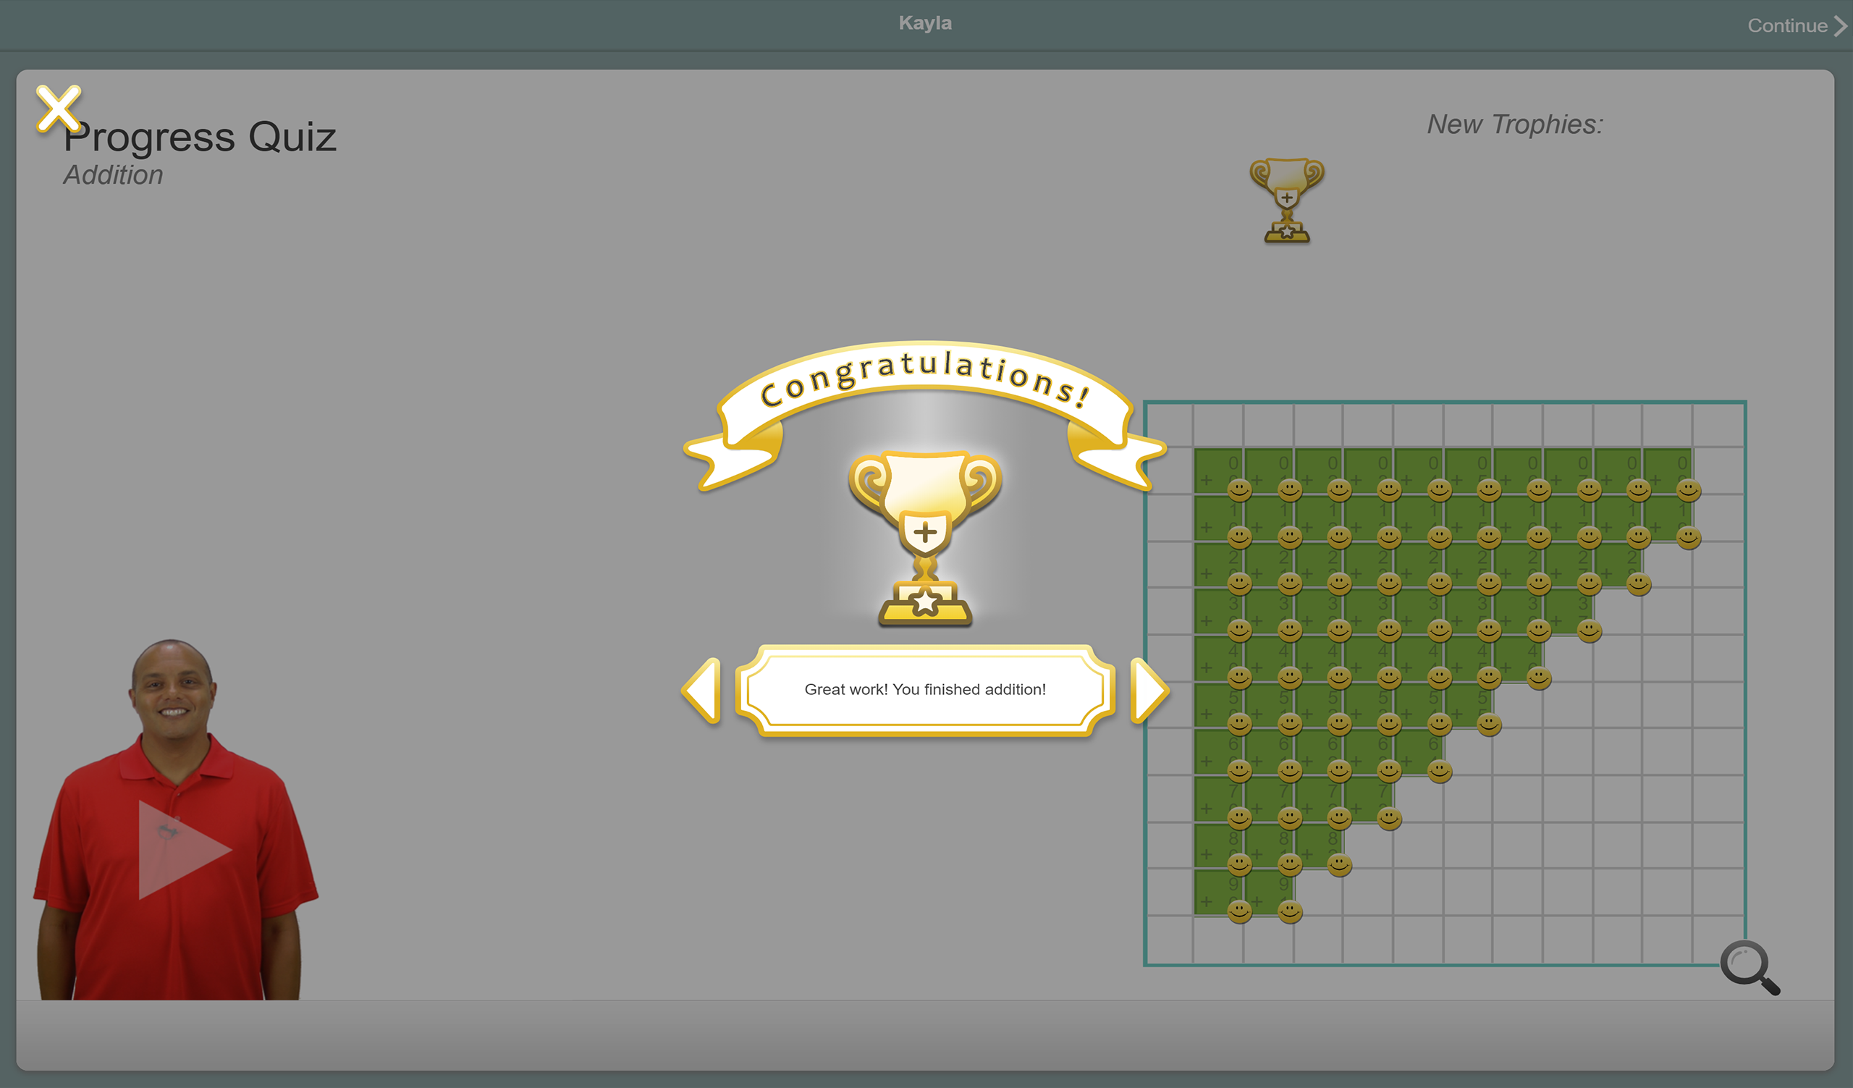The height and width of the screenshot is (1088, 1853).
Task: Close the Progress Quiz with the X
Action: 59,109
